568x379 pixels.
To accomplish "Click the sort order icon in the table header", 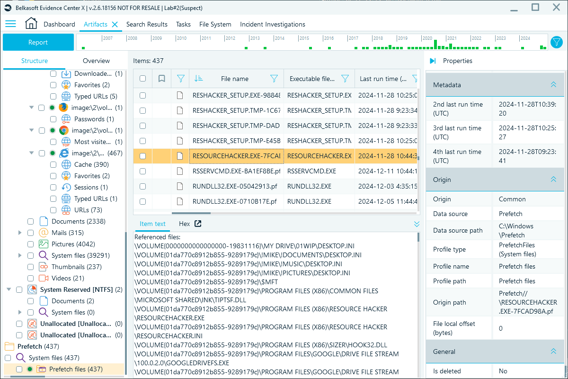I will click(198, 79).
